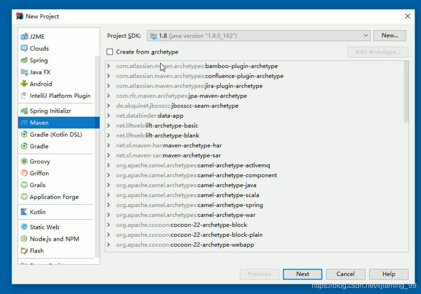The height and width of the screenshot is (294, 421).
Task: Expand the confluence-plugin-archetype entry
Action: (x=108, y=76)
